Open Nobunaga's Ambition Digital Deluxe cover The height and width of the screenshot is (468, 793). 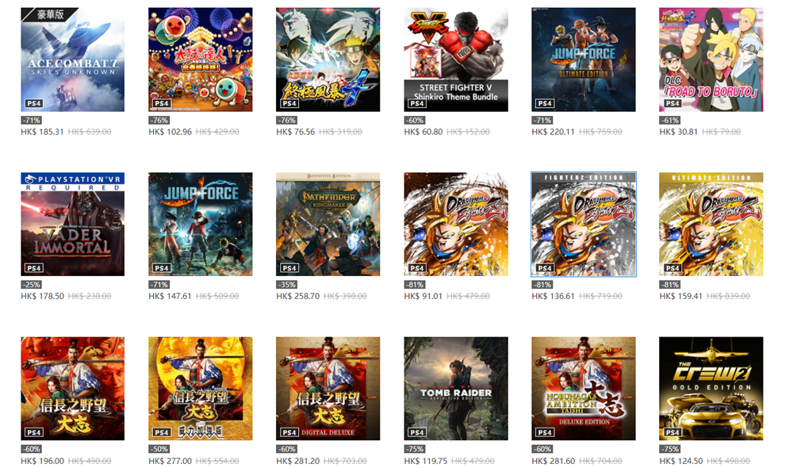click(328, 389)
